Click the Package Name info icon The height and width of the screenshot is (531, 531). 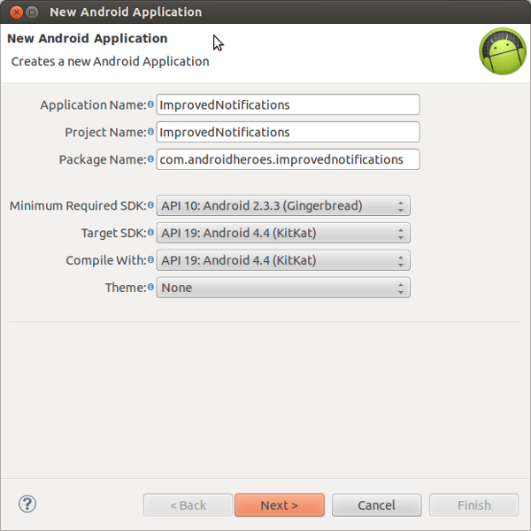pos(150,159)
